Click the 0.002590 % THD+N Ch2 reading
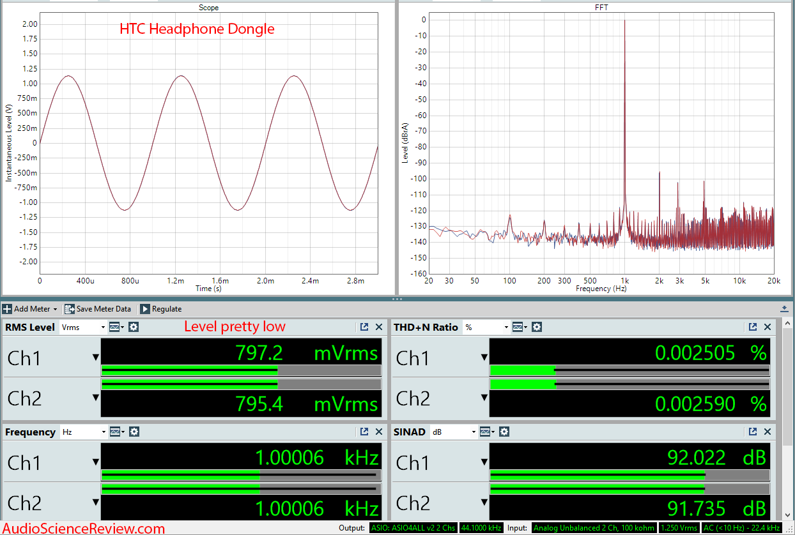795x535 pixels. pos(711,403)
